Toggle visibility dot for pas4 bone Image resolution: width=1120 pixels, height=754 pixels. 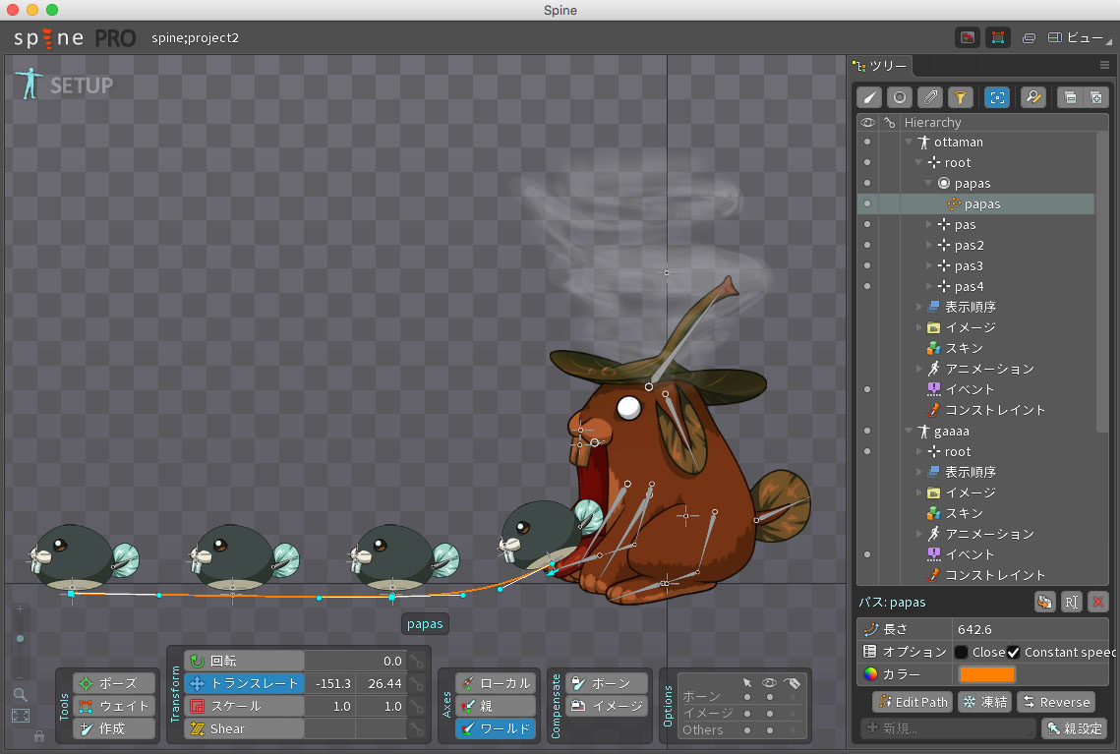point(867,286)
